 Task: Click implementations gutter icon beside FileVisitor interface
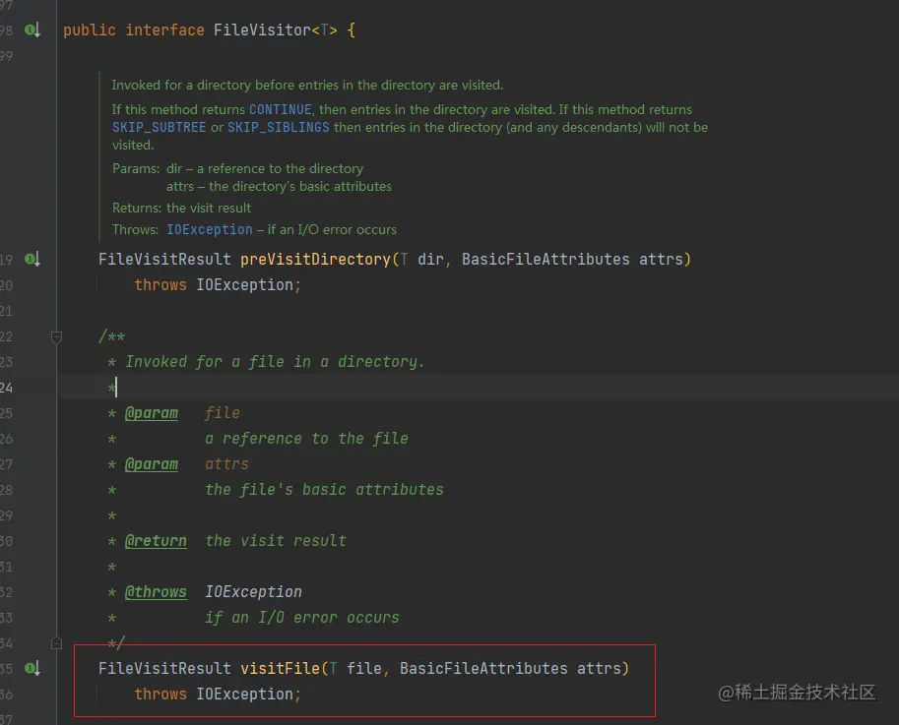(x=32, y=30)
